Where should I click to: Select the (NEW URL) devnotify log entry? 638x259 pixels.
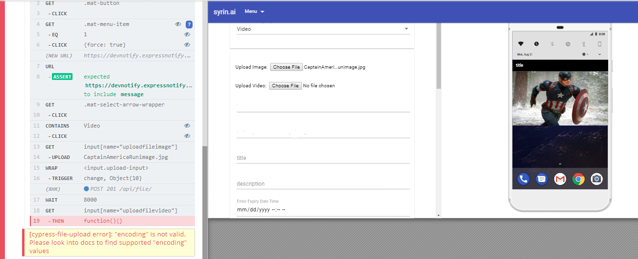112,55
